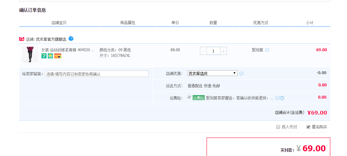Click the comment bubble icon next to 店铺优惠 dropdown
347x156 pixels.
tap(241, 73)
